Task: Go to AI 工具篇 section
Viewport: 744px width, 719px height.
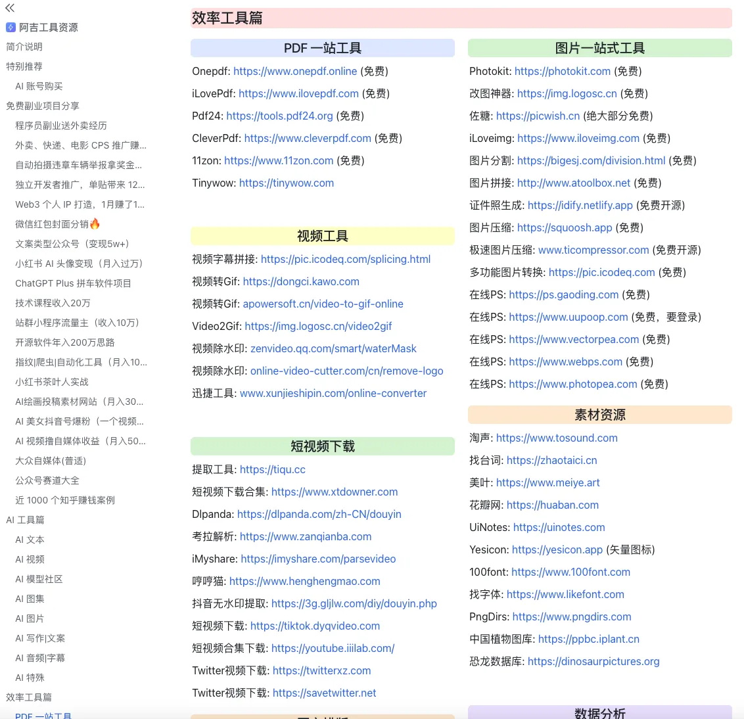Action: 25,520
